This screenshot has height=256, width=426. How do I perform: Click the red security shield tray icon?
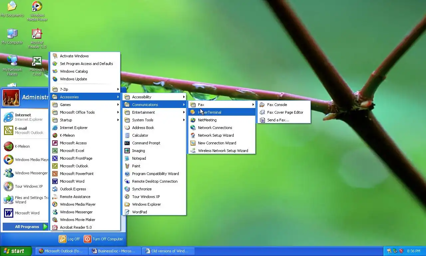401,251
